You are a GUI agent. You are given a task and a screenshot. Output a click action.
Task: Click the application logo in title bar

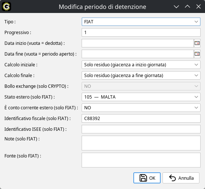coord(6,7)
